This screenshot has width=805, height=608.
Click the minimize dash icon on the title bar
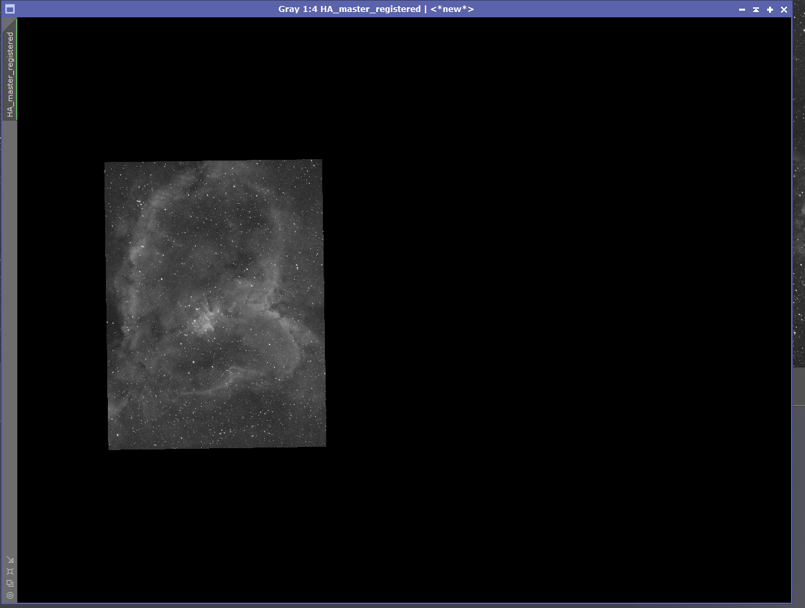(x=741, y=9)
